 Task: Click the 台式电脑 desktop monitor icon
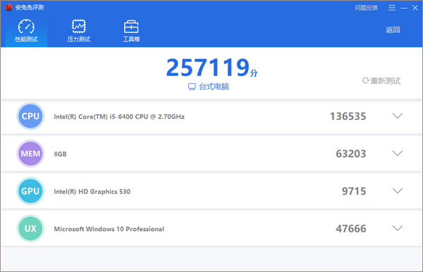(192, 87)
